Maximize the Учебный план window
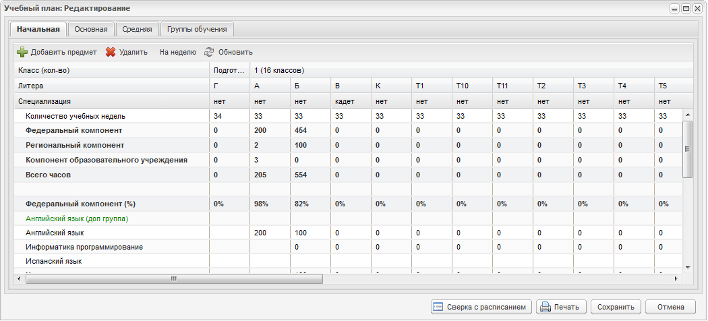The height and width of the screenshot is (321, 708). (686, 9)
